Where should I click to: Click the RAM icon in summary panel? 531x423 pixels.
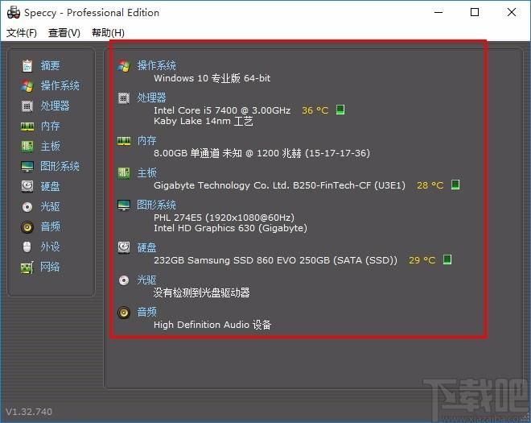point(124,141)
